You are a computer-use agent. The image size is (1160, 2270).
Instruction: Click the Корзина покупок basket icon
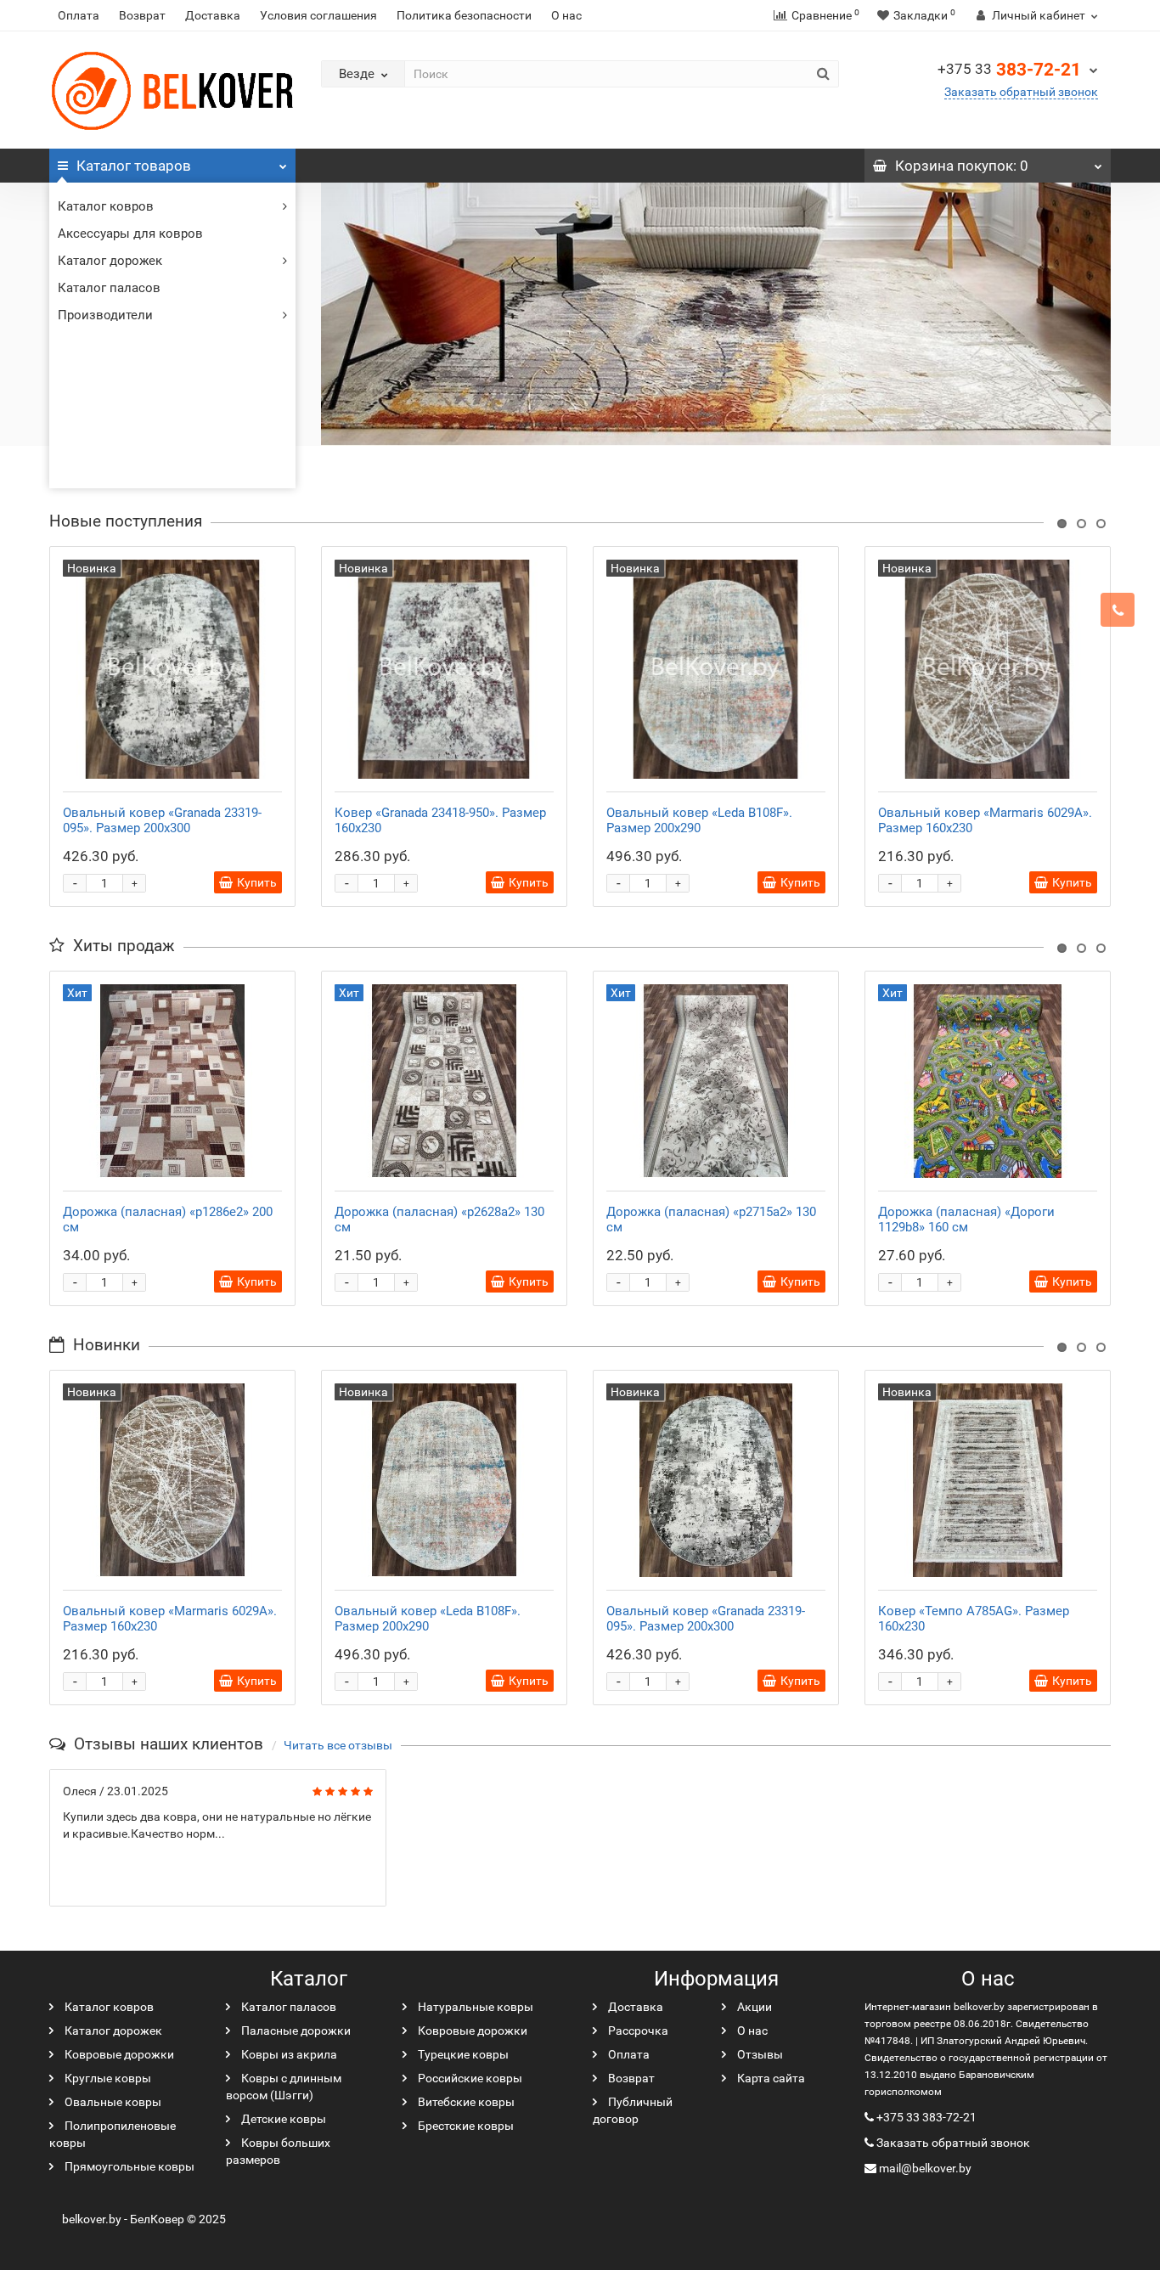coord(880,166)
